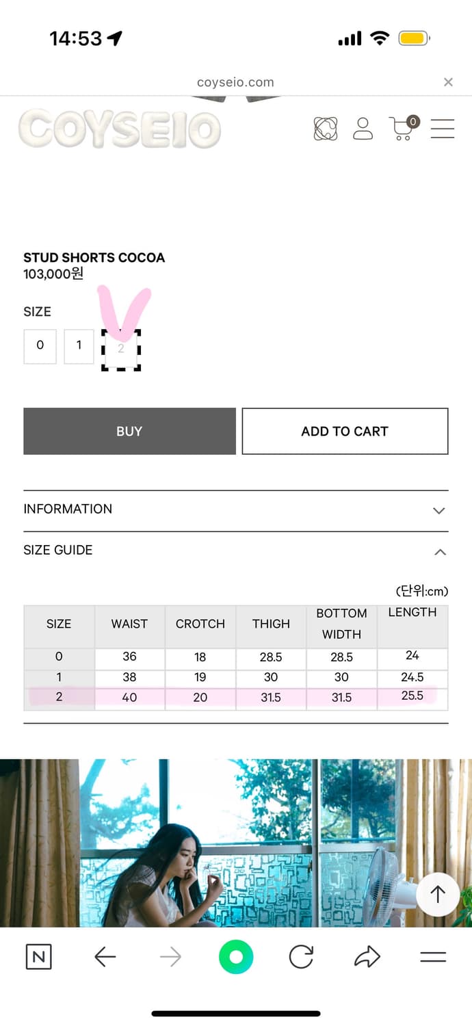The image size is (472, 1026).
Task: Select size 0 option
Action: coord(40,346)
